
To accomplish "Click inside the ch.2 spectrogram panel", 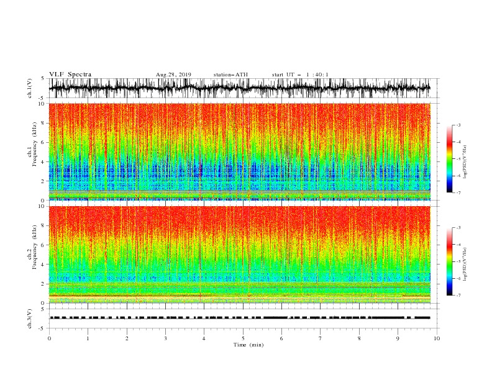I will (x=239, y=255).
